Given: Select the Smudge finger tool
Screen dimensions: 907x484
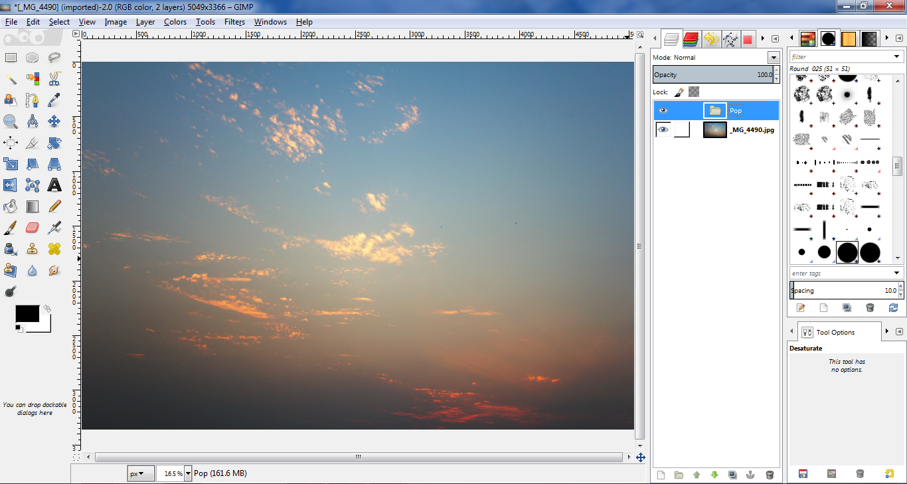Looking at the screenshot, I should tap(54, 270).
